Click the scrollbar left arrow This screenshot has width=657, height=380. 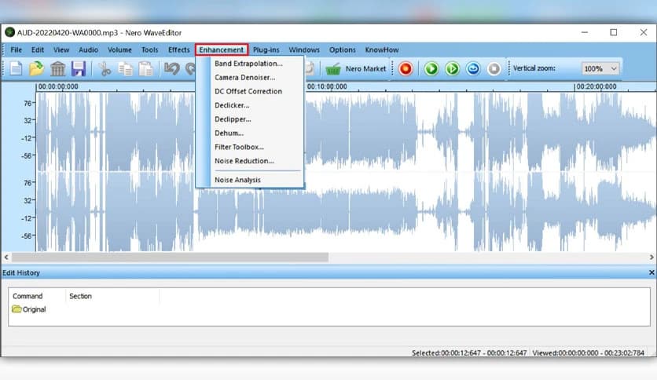click(6, 257)
